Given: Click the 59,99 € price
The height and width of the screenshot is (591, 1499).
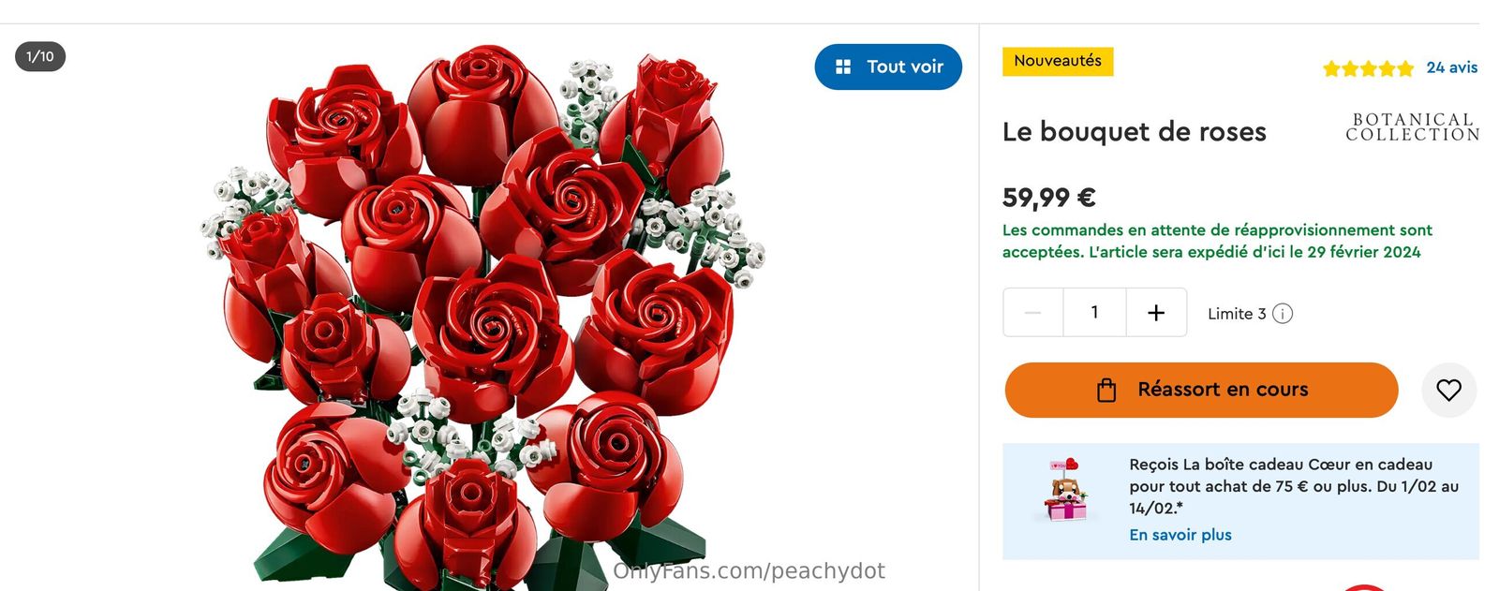Looking at the screenshot, I should tap(1048, 198).
